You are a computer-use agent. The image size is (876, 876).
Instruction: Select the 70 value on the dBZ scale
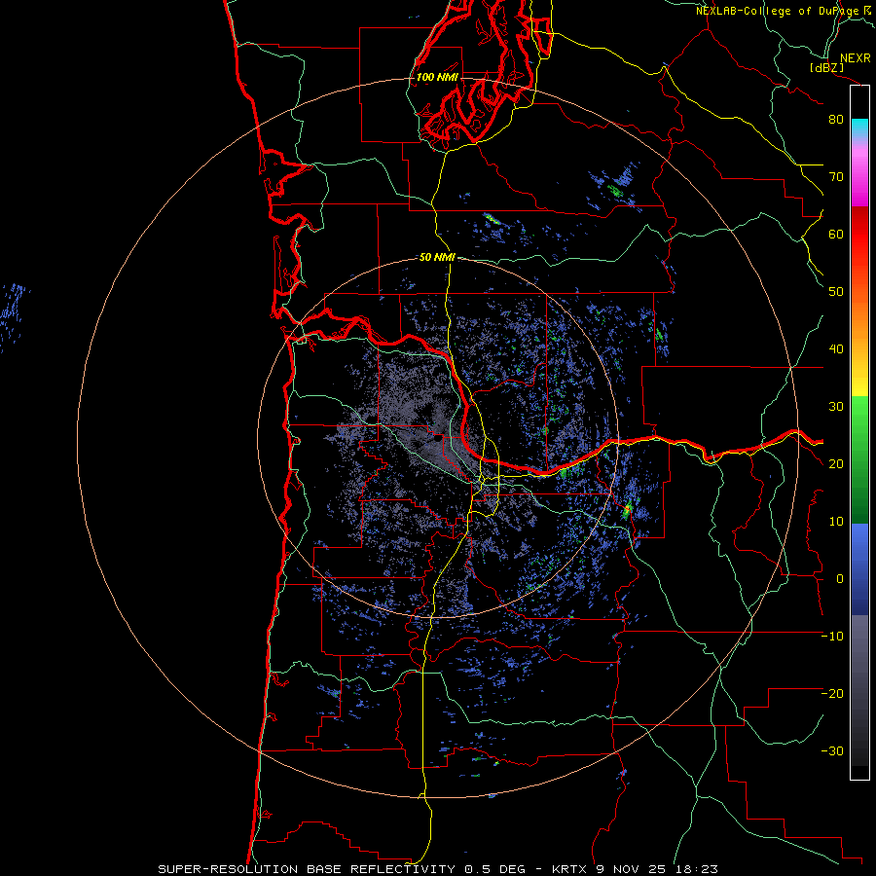coord(836,177)
